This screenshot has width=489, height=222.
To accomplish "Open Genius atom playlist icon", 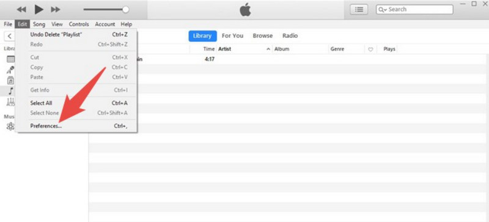I will tap(10, 126).
